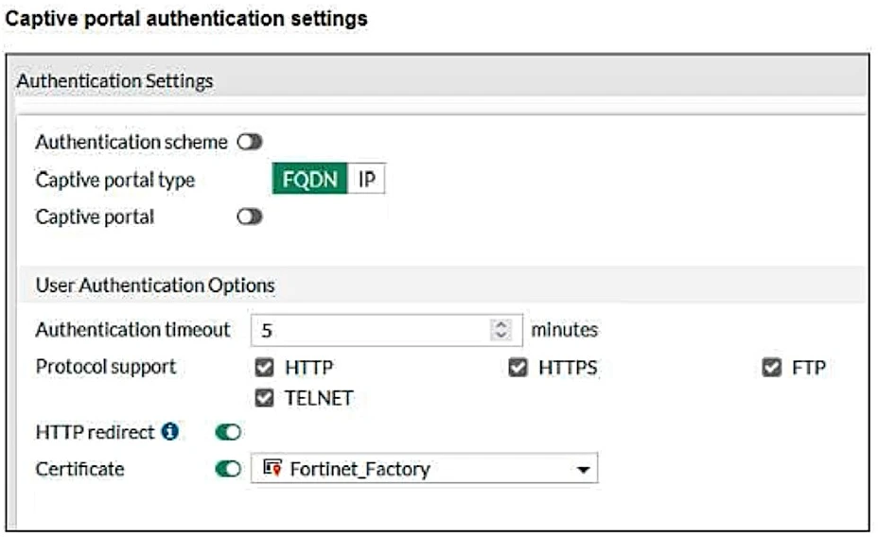Turn on the Captive portal switch

(250, 217)
